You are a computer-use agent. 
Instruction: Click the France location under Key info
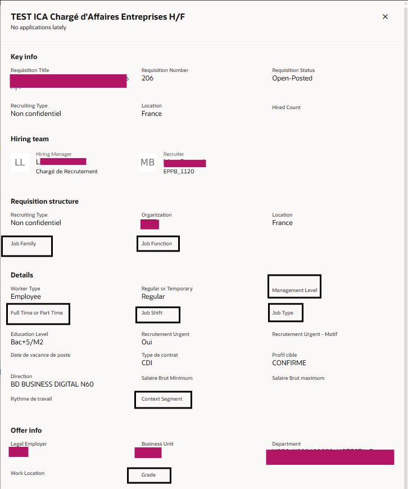151,113
